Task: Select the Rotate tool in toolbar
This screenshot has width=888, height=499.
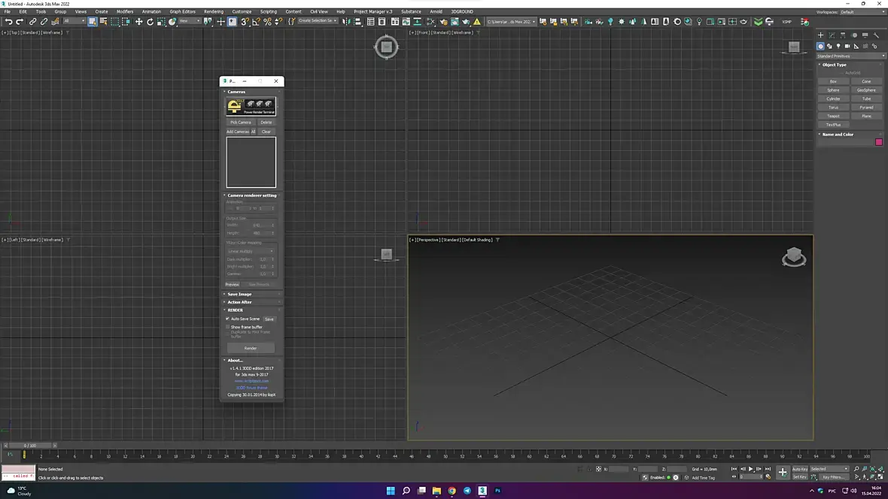Action: coord(150,22)
